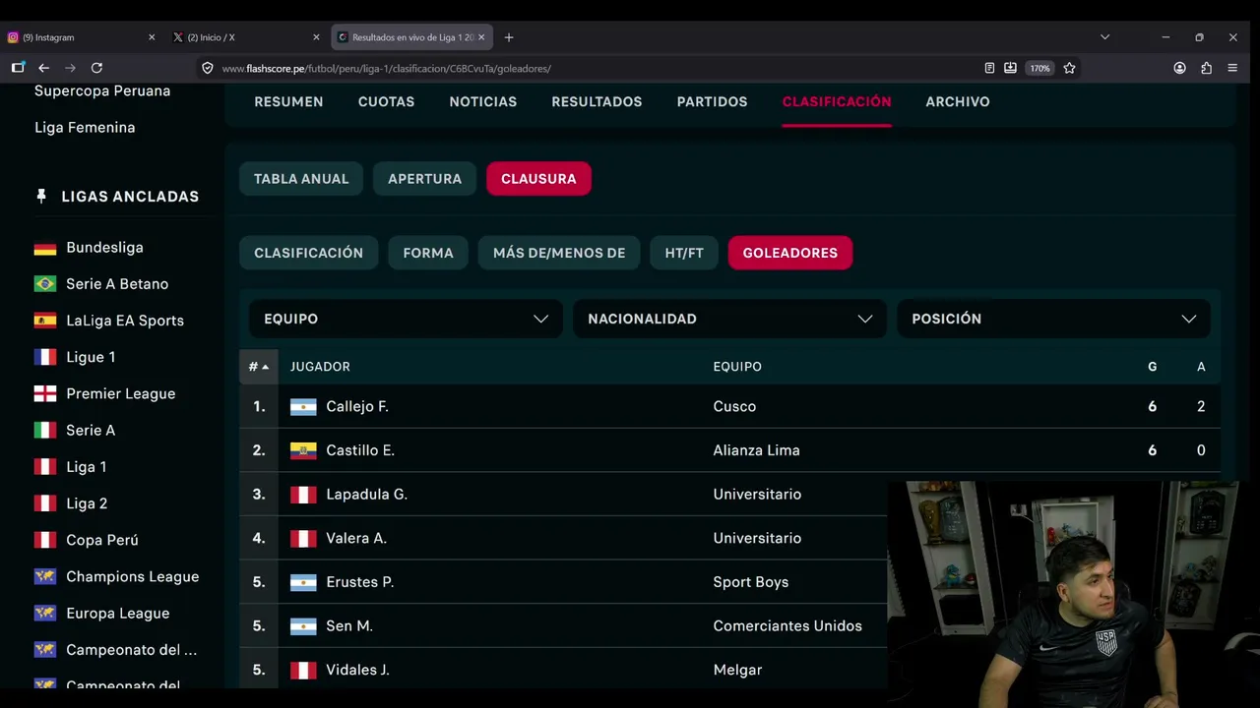Expand the EQUIPO filter dropdown
The height and width of the screenshot is (708, 1260).
click(x=406, y=319)
